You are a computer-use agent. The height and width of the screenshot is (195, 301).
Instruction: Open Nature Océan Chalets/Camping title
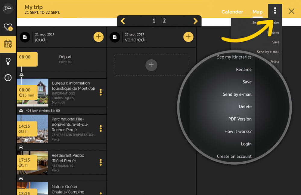point(68,189)
